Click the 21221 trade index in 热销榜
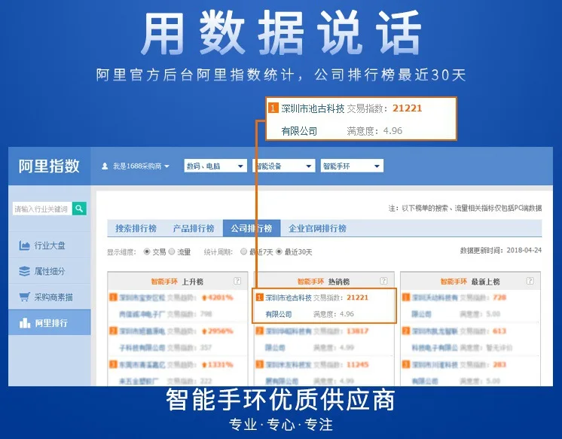562x439 pixels. pos(357,297)
